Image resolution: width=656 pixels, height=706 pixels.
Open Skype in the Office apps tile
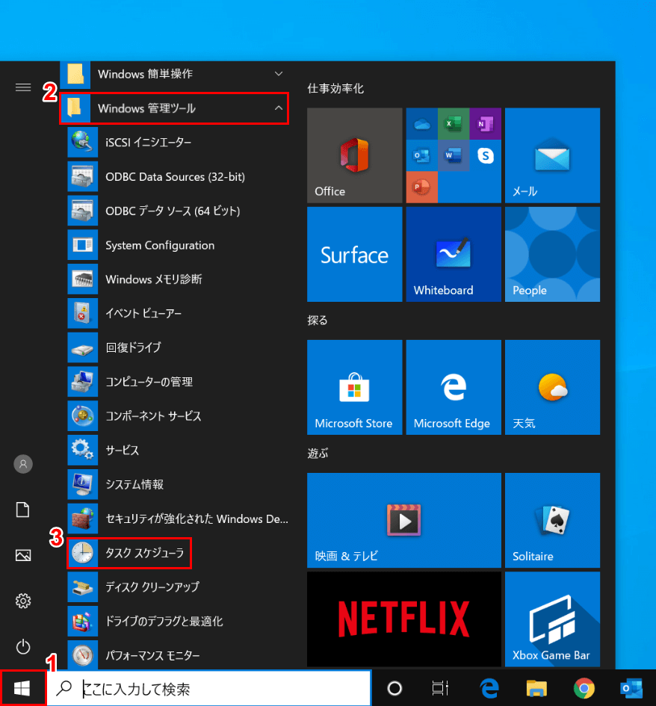[x=486, y=155]
